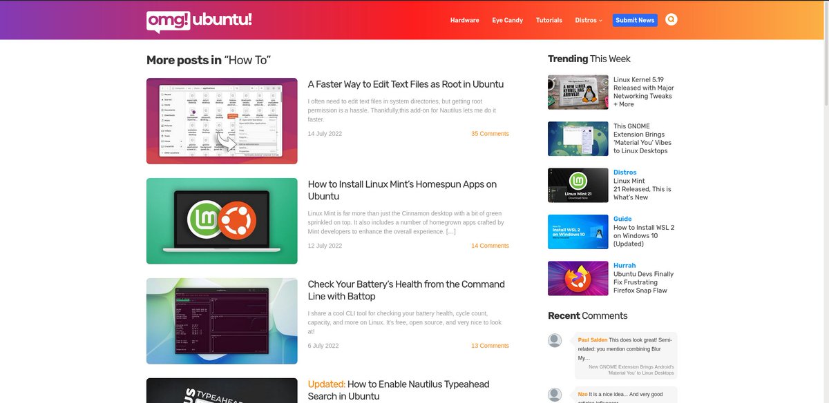Open trending thumbnail for Linux Mint 21

point(578,186)
